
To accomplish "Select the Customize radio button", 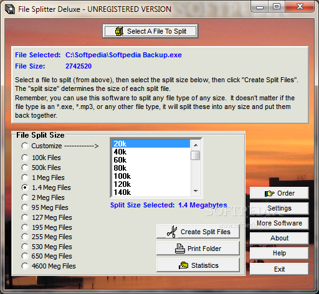I will (25, 146).
